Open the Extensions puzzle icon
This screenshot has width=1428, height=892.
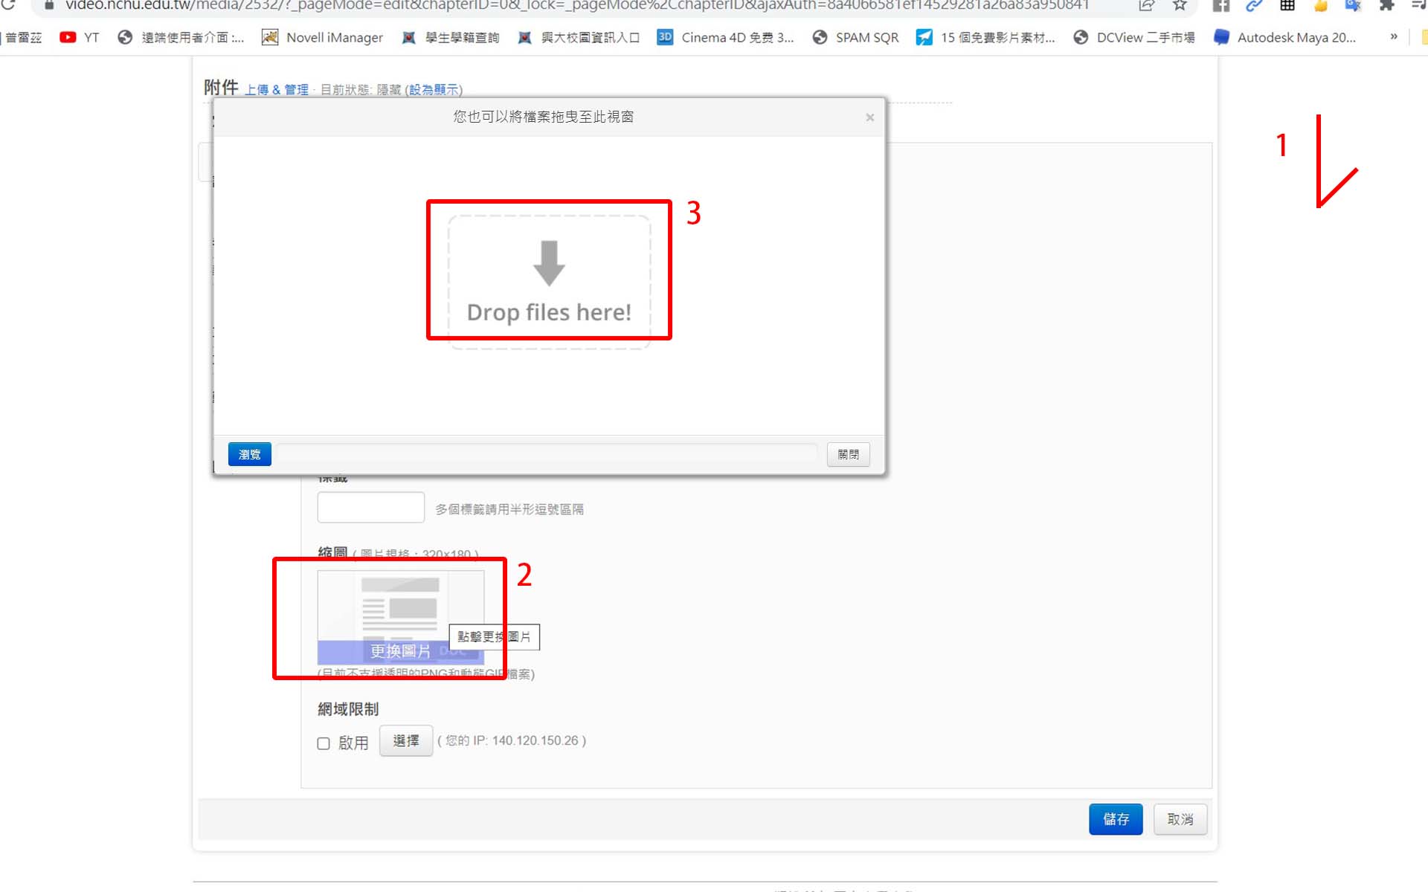tap(1386, 6)
